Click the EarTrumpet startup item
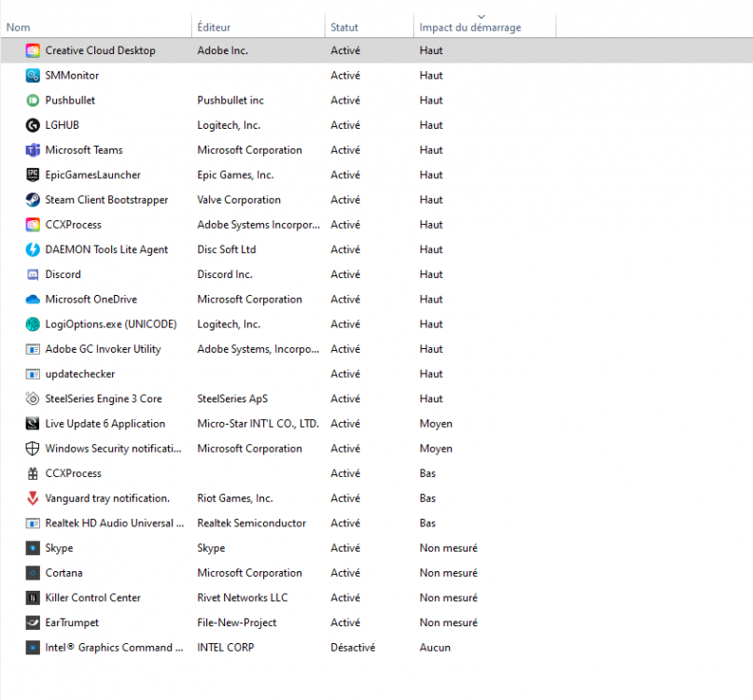 coord(72,623)
